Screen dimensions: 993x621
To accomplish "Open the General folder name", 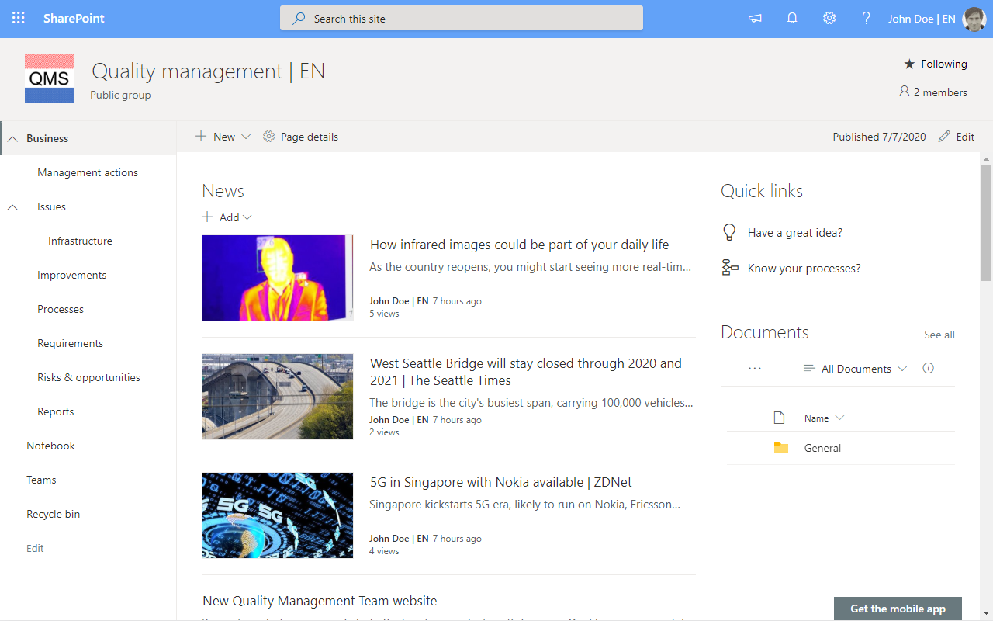I will tap(822, 448).
